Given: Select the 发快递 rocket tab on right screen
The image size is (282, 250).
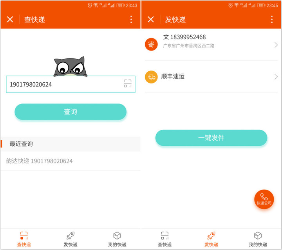Looking at the screenshot, I should point(211,239).
